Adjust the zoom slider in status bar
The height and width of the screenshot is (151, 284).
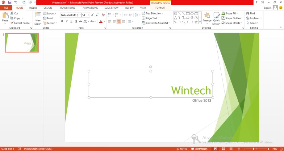[254, 149]
